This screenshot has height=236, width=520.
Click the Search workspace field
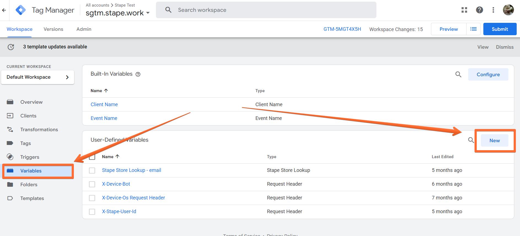tap(266, 10)
